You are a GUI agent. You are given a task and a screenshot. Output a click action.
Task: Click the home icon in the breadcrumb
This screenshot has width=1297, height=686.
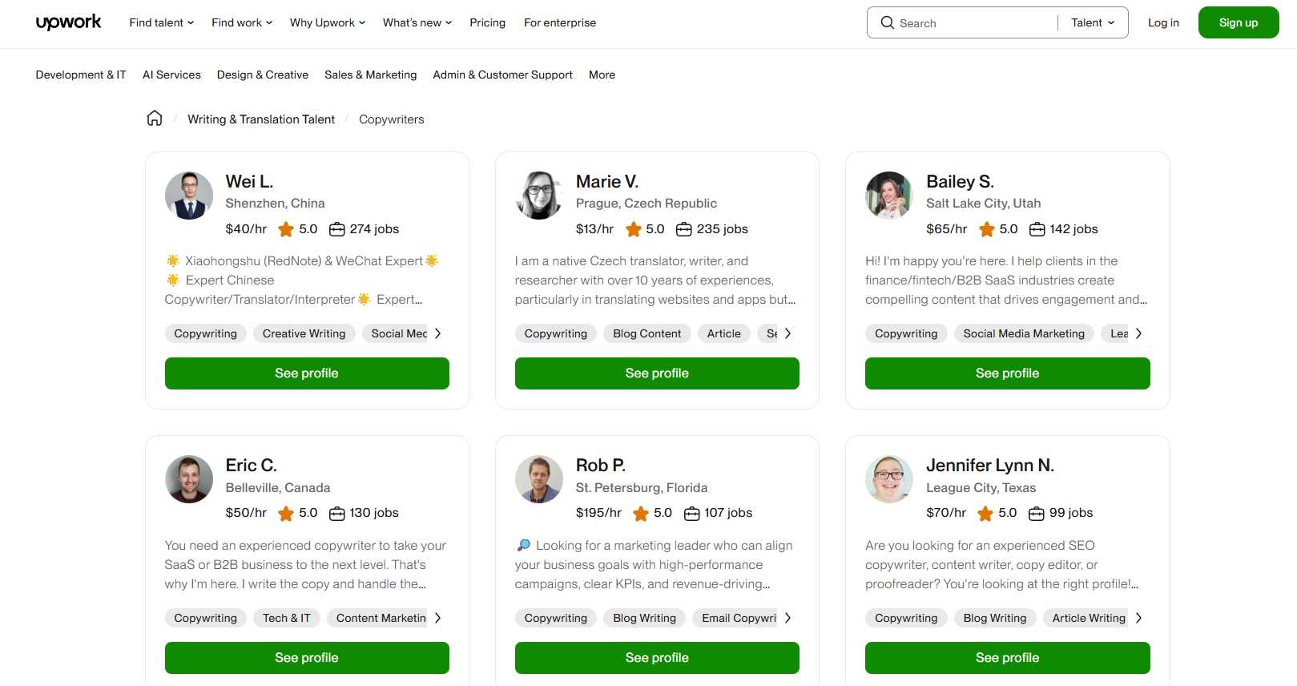[154, 118]
